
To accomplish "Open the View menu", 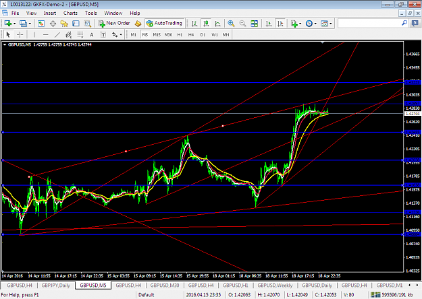I will tap(31, 13).
